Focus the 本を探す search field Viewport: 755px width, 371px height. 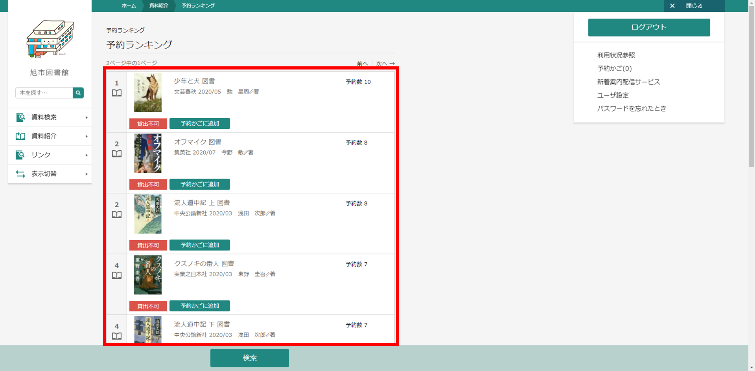coord(44,93)
